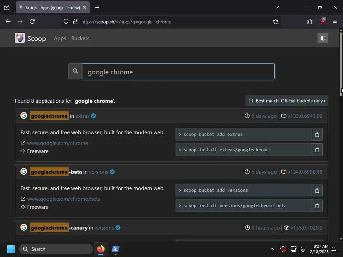Screen dimensions: 343x257
Task: Open the Firefox hamburger application menu
Action: pyautogui.click(x=335, y=21)
